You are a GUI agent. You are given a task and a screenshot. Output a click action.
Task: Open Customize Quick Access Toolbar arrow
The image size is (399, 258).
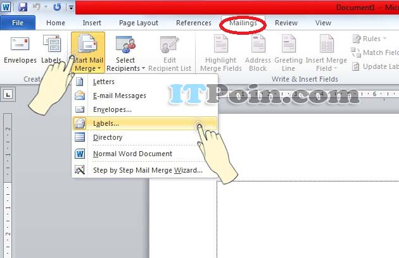(x=71, y=8)
